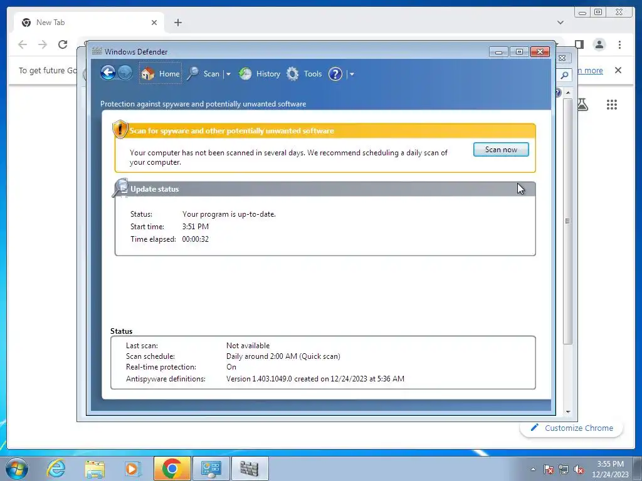Open the Home page in Windows Defender
This screenshot has height=481, width=642.
coord(160,74)
